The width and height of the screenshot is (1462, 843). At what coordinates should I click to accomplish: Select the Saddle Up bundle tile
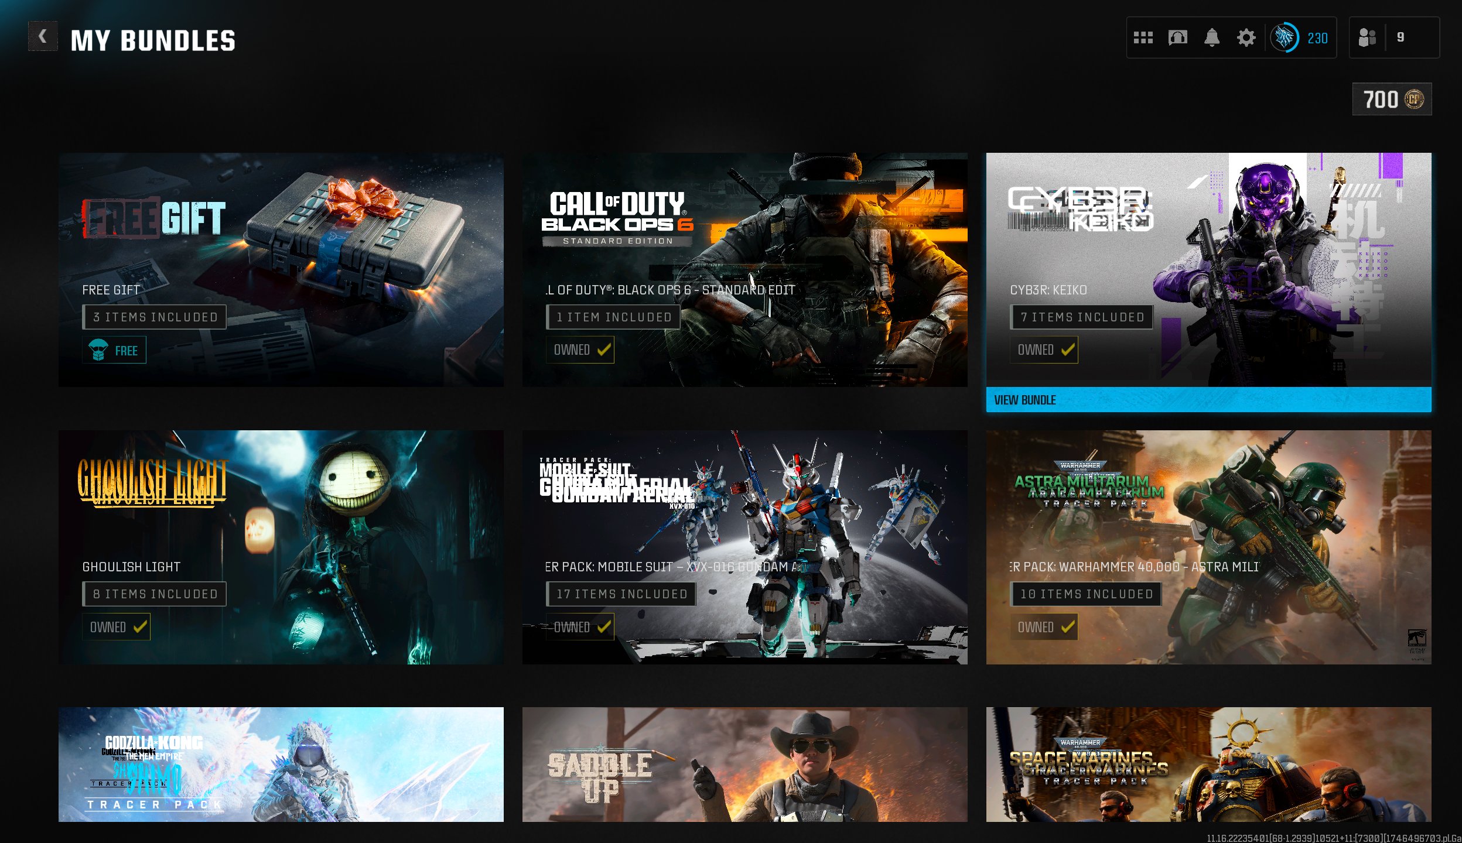coord(744,764)
